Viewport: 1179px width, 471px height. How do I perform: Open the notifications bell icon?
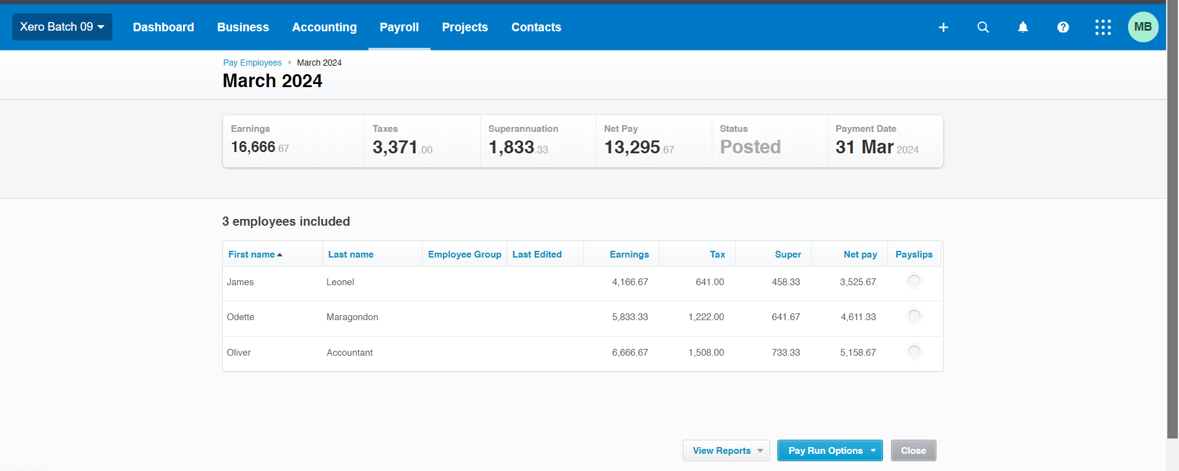pos(1023,27)
